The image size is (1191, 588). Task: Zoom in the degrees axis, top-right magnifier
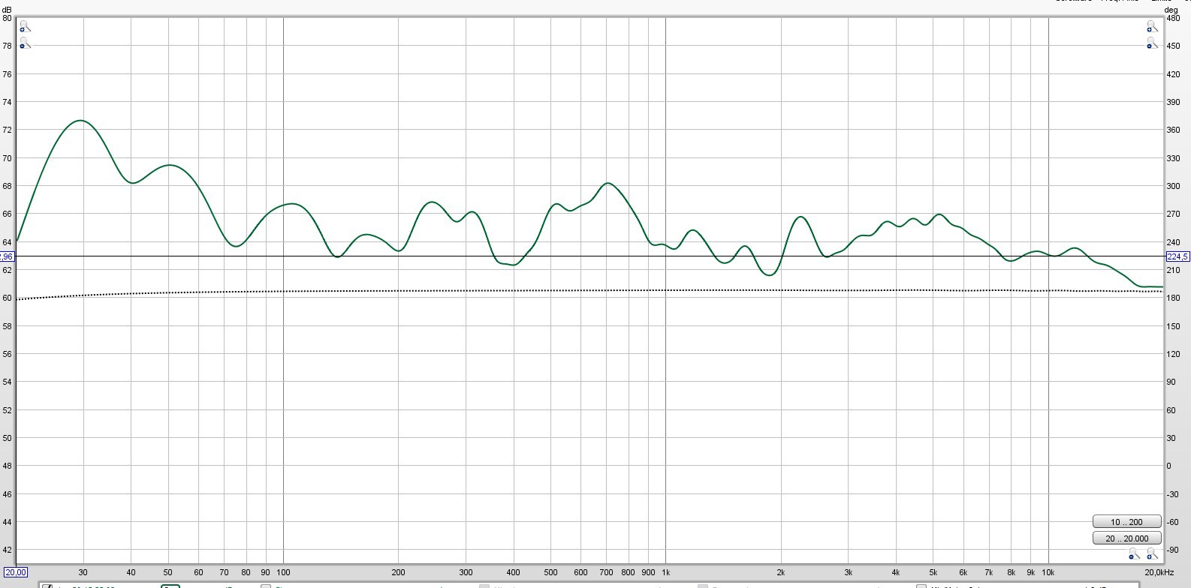click(1151, 27)
